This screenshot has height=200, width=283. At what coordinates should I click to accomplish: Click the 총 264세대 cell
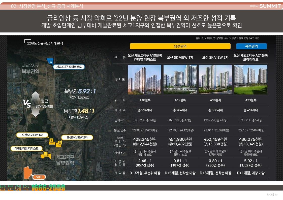pyautogui.click(x=180, y=110)
